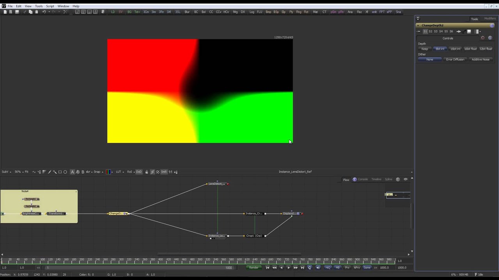Add a Polygon mask via Ply button
499x280 pixels.
pos(291,12)
